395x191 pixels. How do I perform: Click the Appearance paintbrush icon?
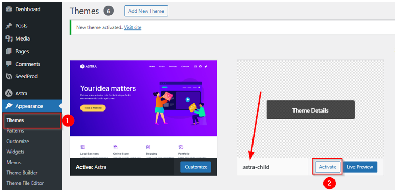click(x=9, y=106)
